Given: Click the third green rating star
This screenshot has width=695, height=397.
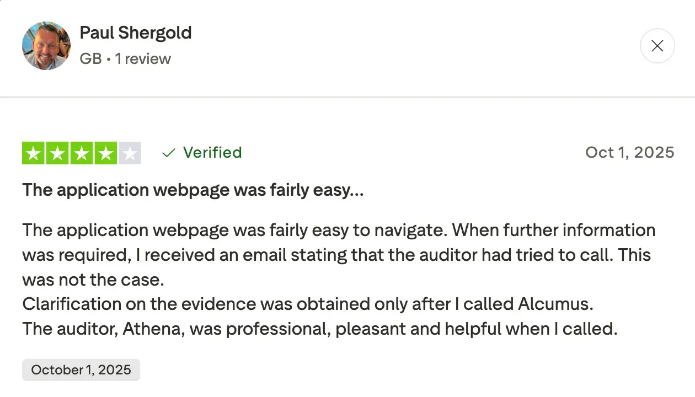Looking at the screenshot, I should click(82, 153).
